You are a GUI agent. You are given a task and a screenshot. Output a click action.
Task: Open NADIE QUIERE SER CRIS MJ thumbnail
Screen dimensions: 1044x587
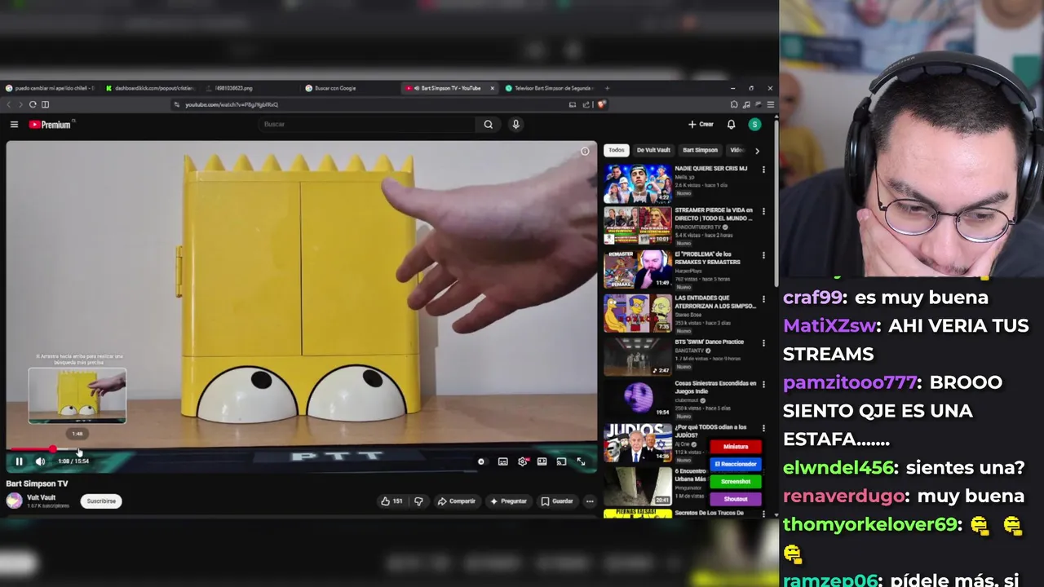click(x=637, y=183)
